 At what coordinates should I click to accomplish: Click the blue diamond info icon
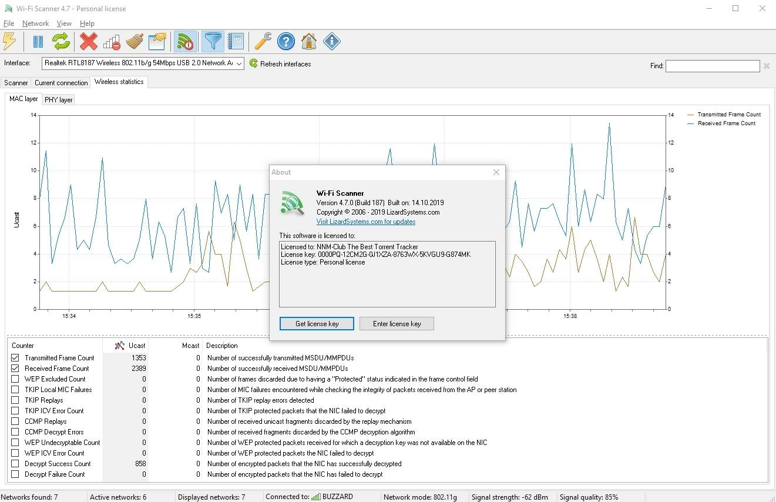tap(332, 41)
